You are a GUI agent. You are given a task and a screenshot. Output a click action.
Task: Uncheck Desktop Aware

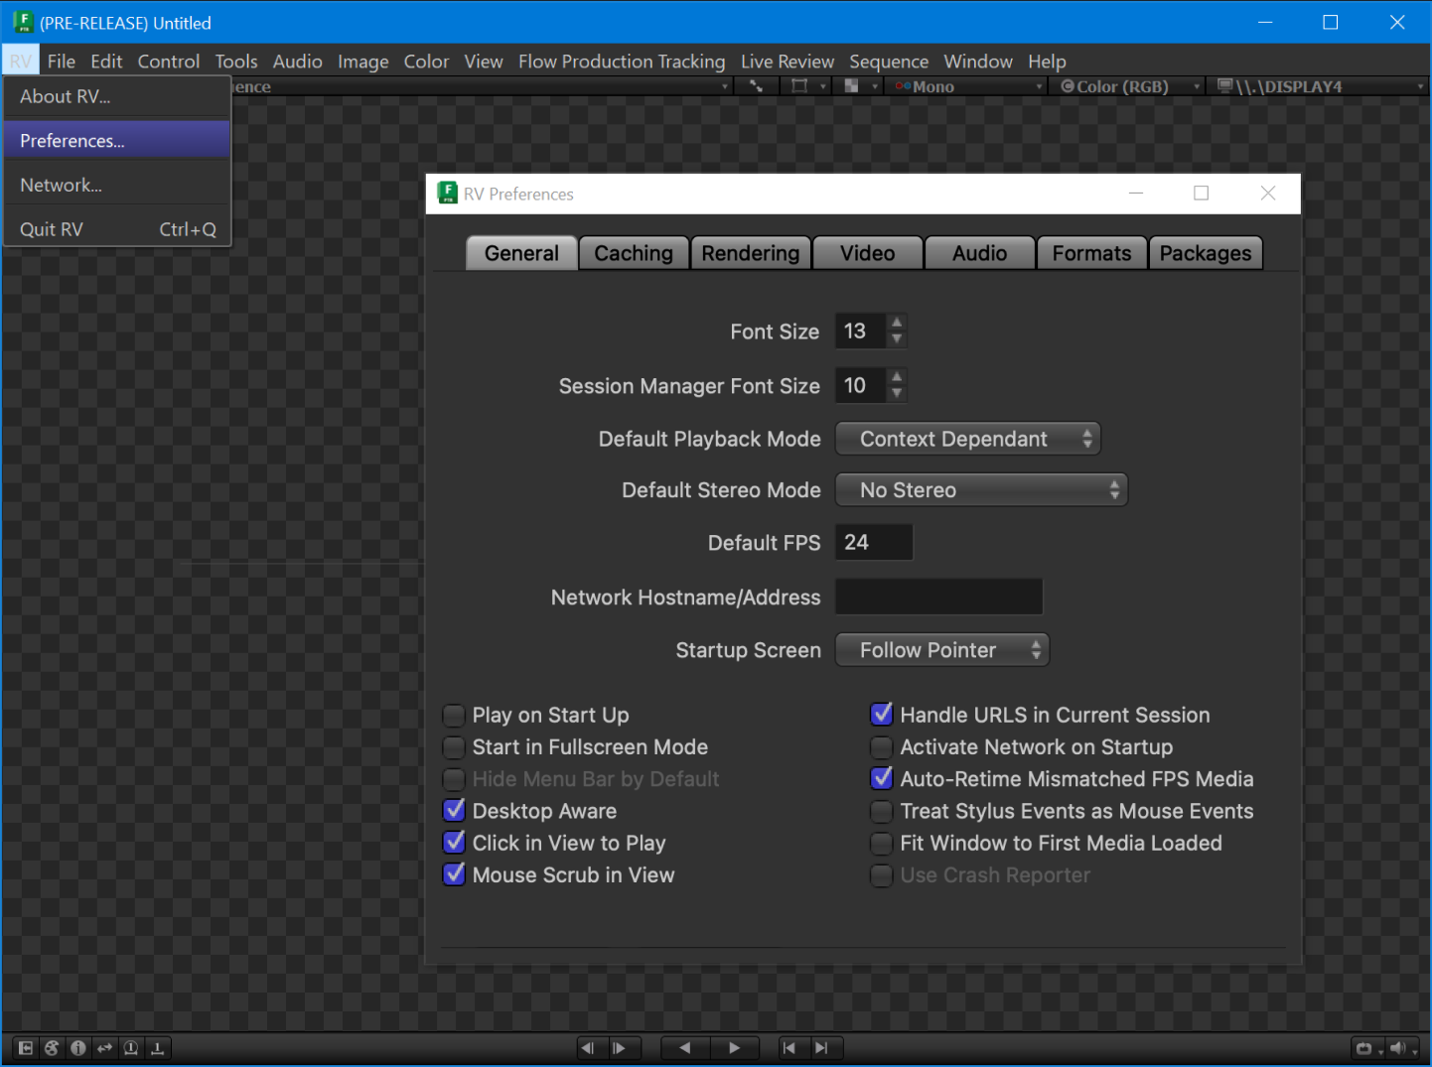[x=454, y=811]
